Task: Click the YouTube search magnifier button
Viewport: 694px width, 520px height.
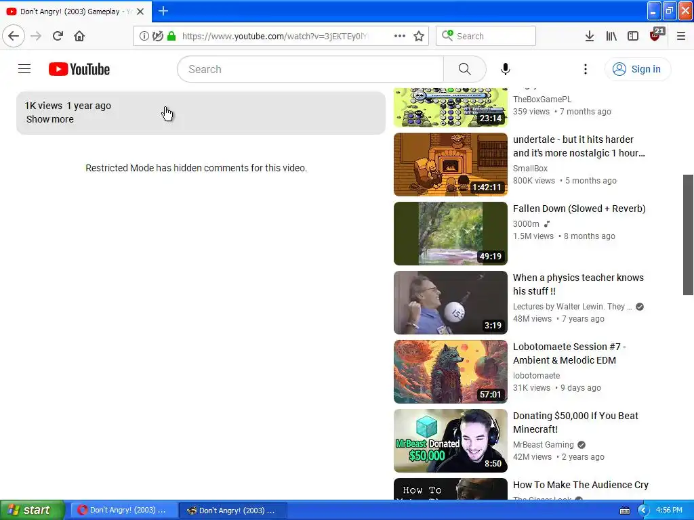Action: [x=465, y=69]
